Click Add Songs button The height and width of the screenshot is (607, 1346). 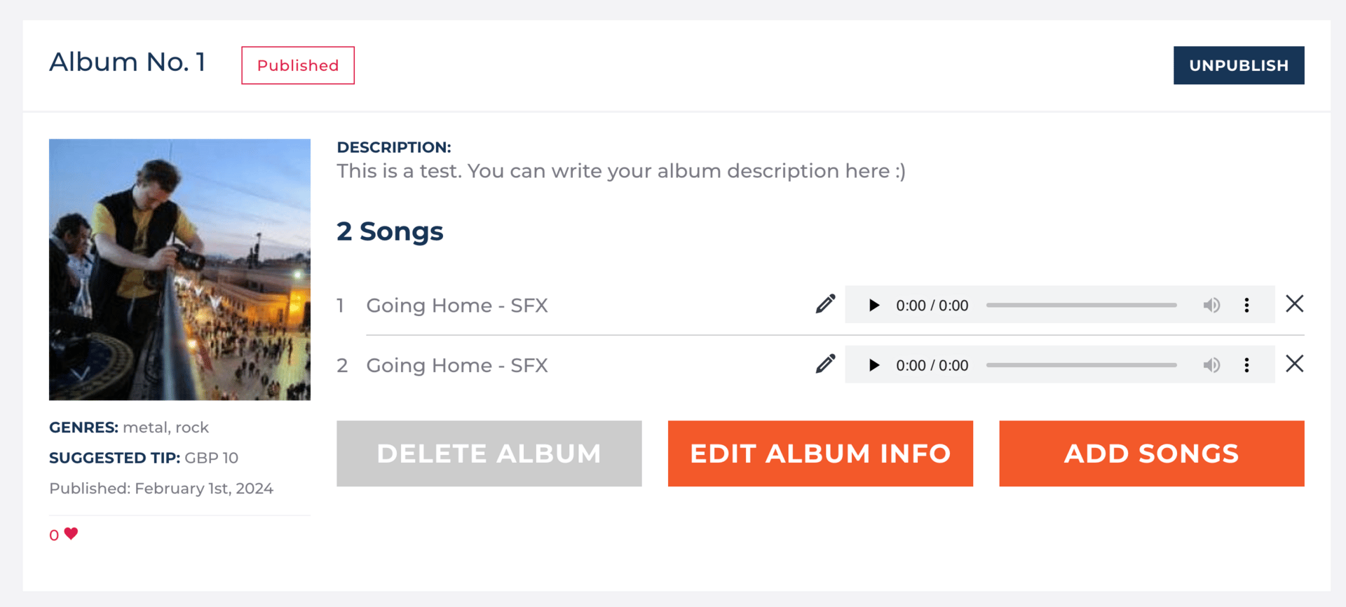pyautogui.click(x=1152, y=453)
